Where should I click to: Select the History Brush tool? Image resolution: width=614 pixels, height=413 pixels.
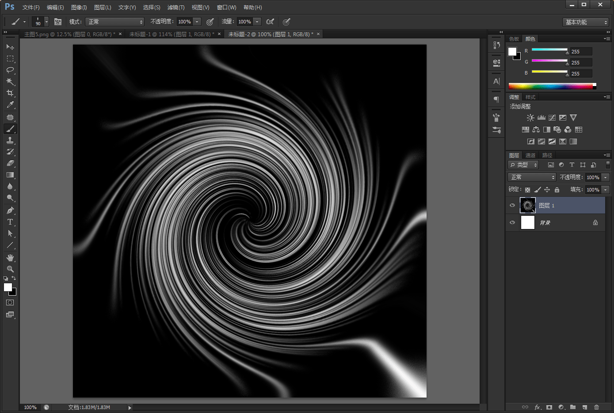tap(10, 152)
